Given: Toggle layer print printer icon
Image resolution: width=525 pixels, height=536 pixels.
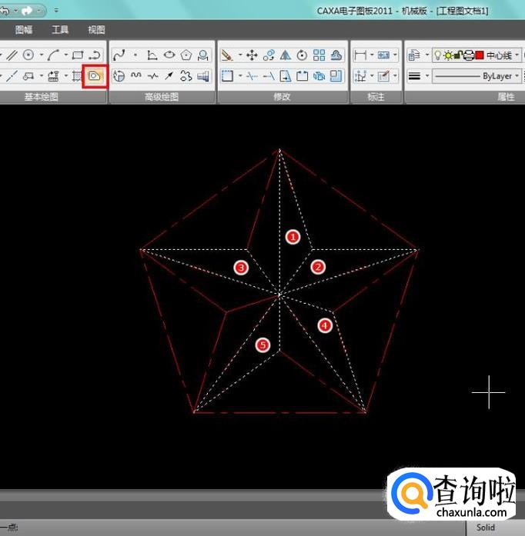Looking at the screenshot, I should (469, 55).
